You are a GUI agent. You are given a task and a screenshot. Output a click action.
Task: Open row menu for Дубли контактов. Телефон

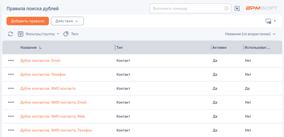click(11, 74)
